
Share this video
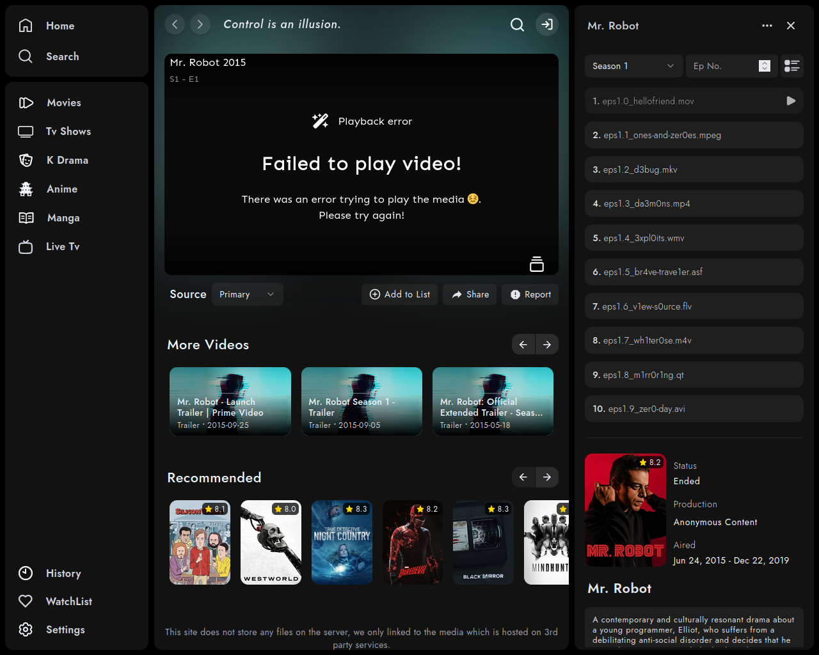click(x=470, y=294)
